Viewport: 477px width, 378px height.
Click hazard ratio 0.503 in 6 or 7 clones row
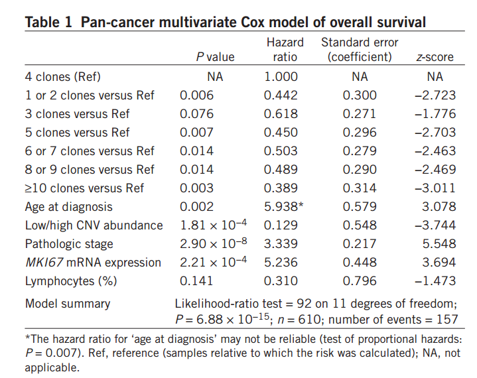pyautogui.click(x=281, y=151)
